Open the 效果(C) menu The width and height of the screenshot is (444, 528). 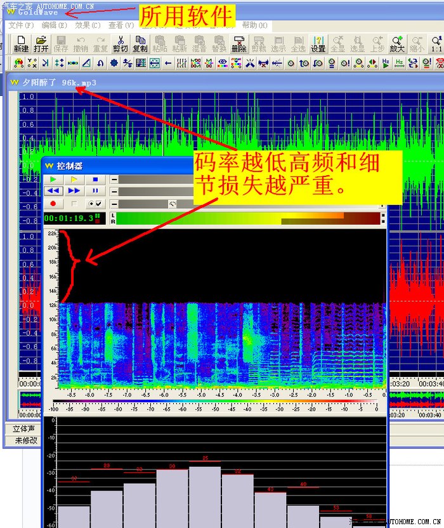pos(88,25)
